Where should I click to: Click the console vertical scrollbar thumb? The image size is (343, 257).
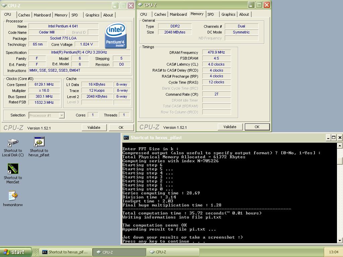click(340, 161)
